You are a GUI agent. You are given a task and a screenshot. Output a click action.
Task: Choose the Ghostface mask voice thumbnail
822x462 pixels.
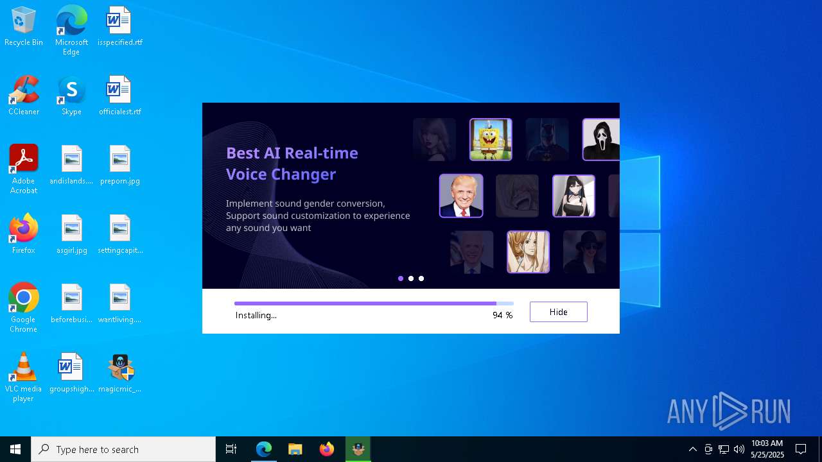[601, 139]
